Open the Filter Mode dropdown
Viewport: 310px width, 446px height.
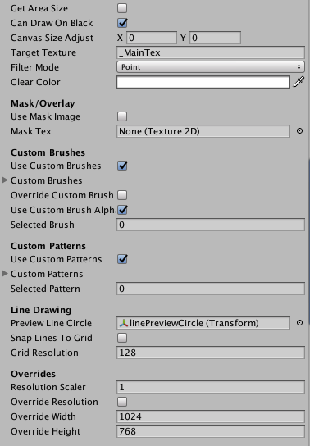(211, 67)
